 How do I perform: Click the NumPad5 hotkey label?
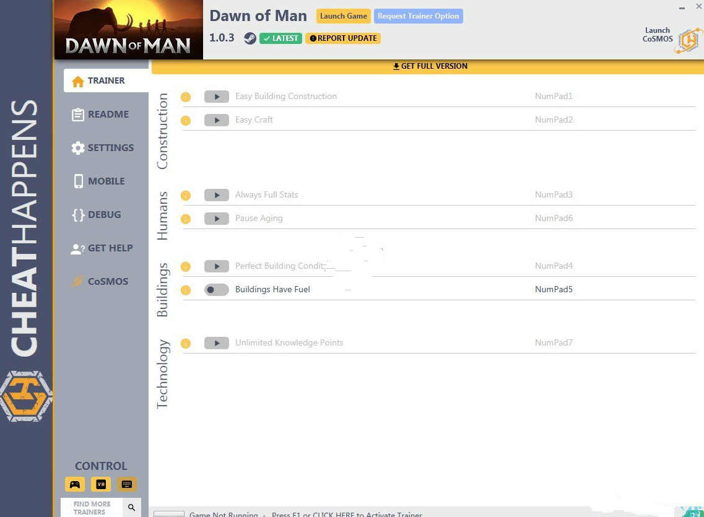click(554, 290)
